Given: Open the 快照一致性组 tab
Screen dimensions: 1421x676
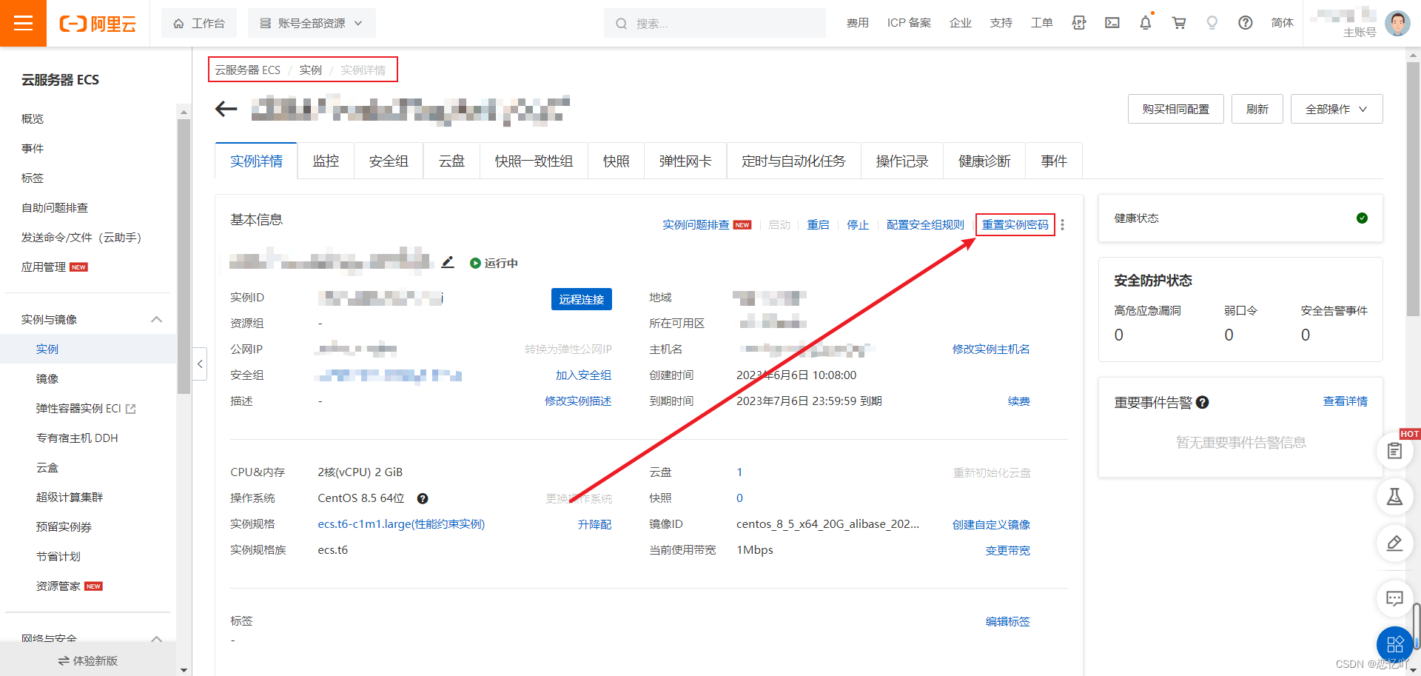Looking at the screenshot, I should pos(534,161).
